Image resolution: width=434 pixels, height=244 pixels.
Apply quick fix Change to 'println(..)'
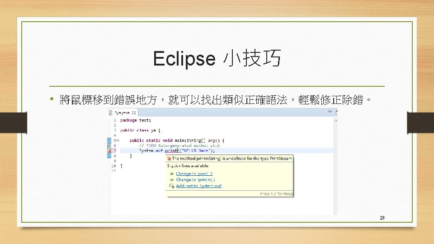pyautogui.click(x=195, y=179)
